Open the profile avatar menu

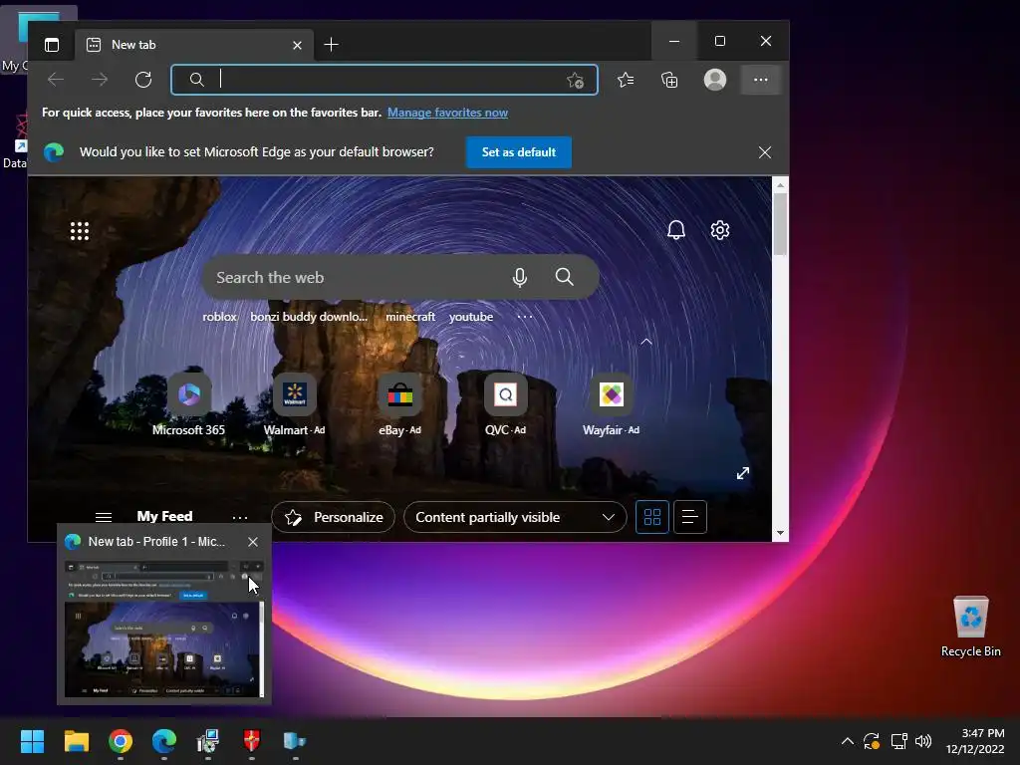point(715,80)
